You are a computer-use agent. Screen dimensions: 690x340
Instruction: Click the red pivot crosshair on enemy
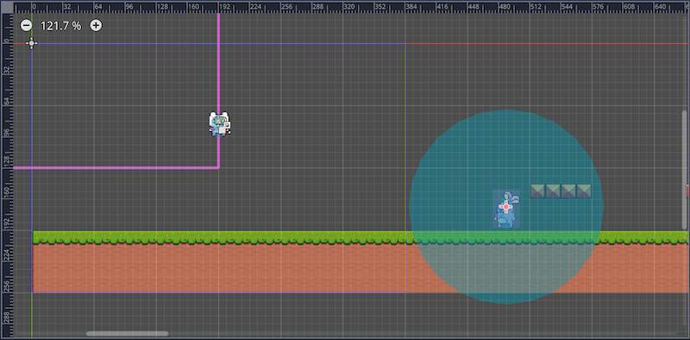(x=506, y=206)
